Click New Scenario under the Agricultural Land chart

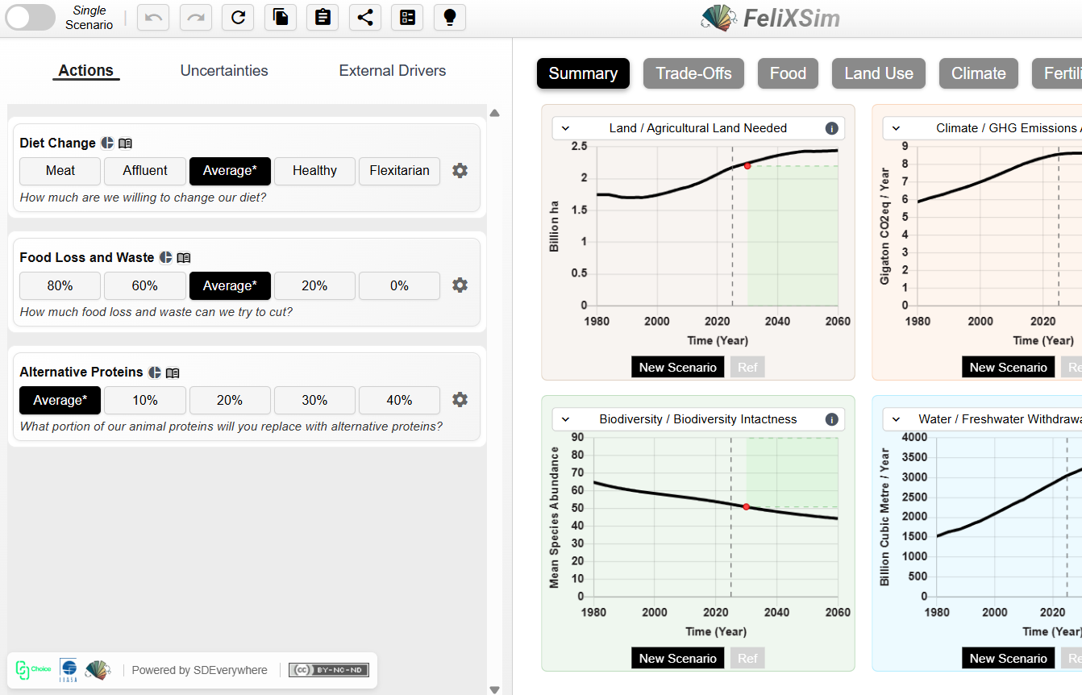pyautogui.click(x=678, y=368)
